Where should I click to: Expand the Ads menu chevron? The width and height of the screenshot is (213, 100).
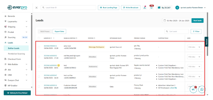(26, 70)
